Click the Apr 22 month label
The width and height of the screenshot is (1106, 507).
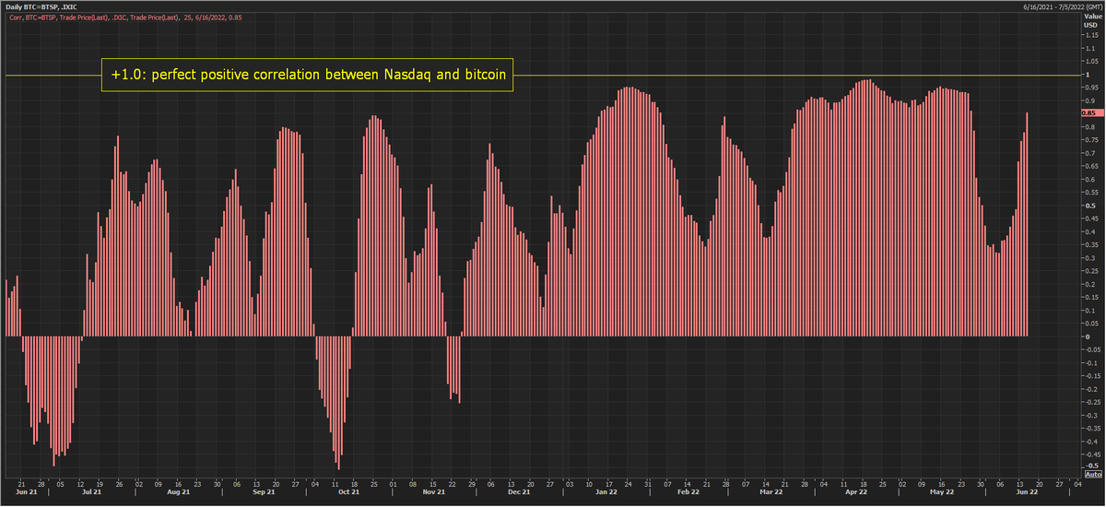tap(856, 492)
